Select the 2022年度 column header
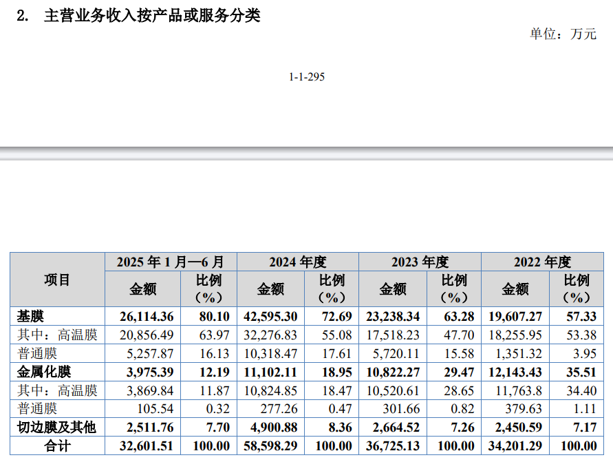The height and width of the screenshot is (462, 613). (543, 262)
